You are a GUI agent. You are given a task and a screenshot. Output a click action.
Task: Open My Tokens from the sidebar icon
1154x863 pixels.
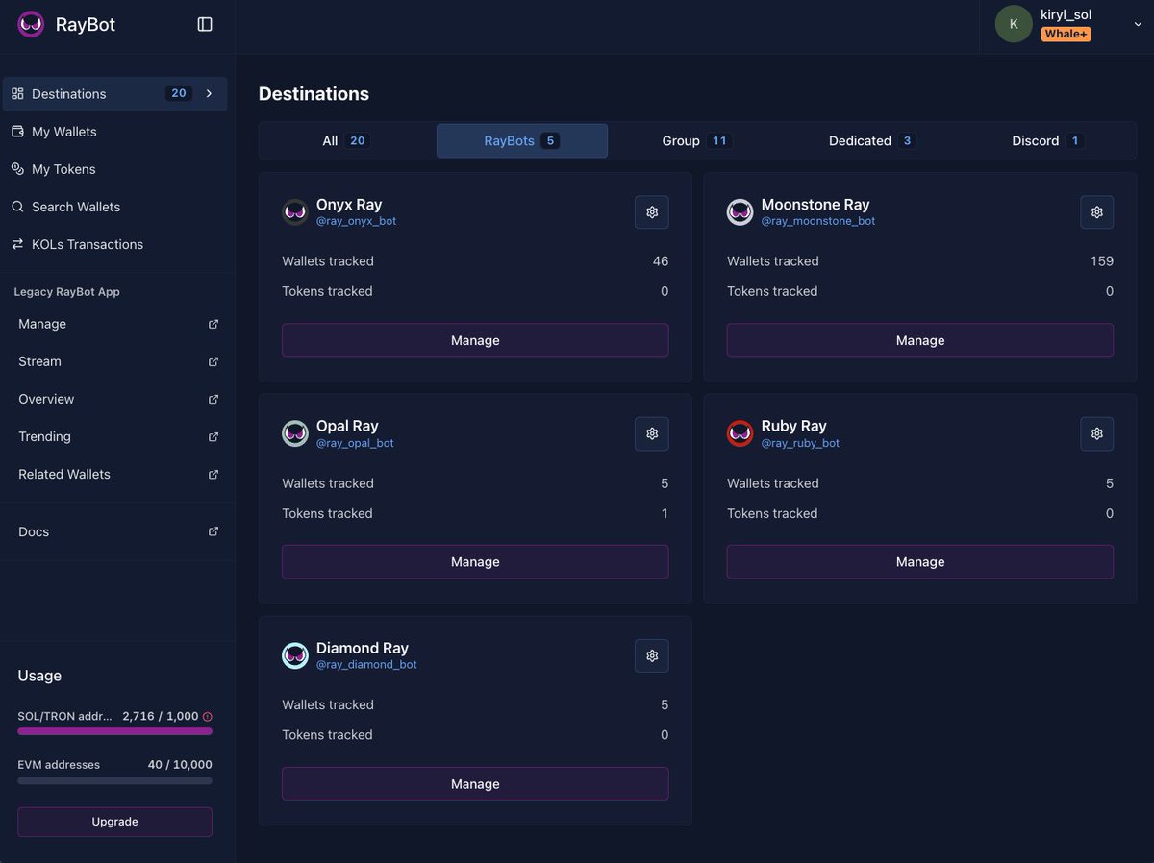[x=16, y=168]
